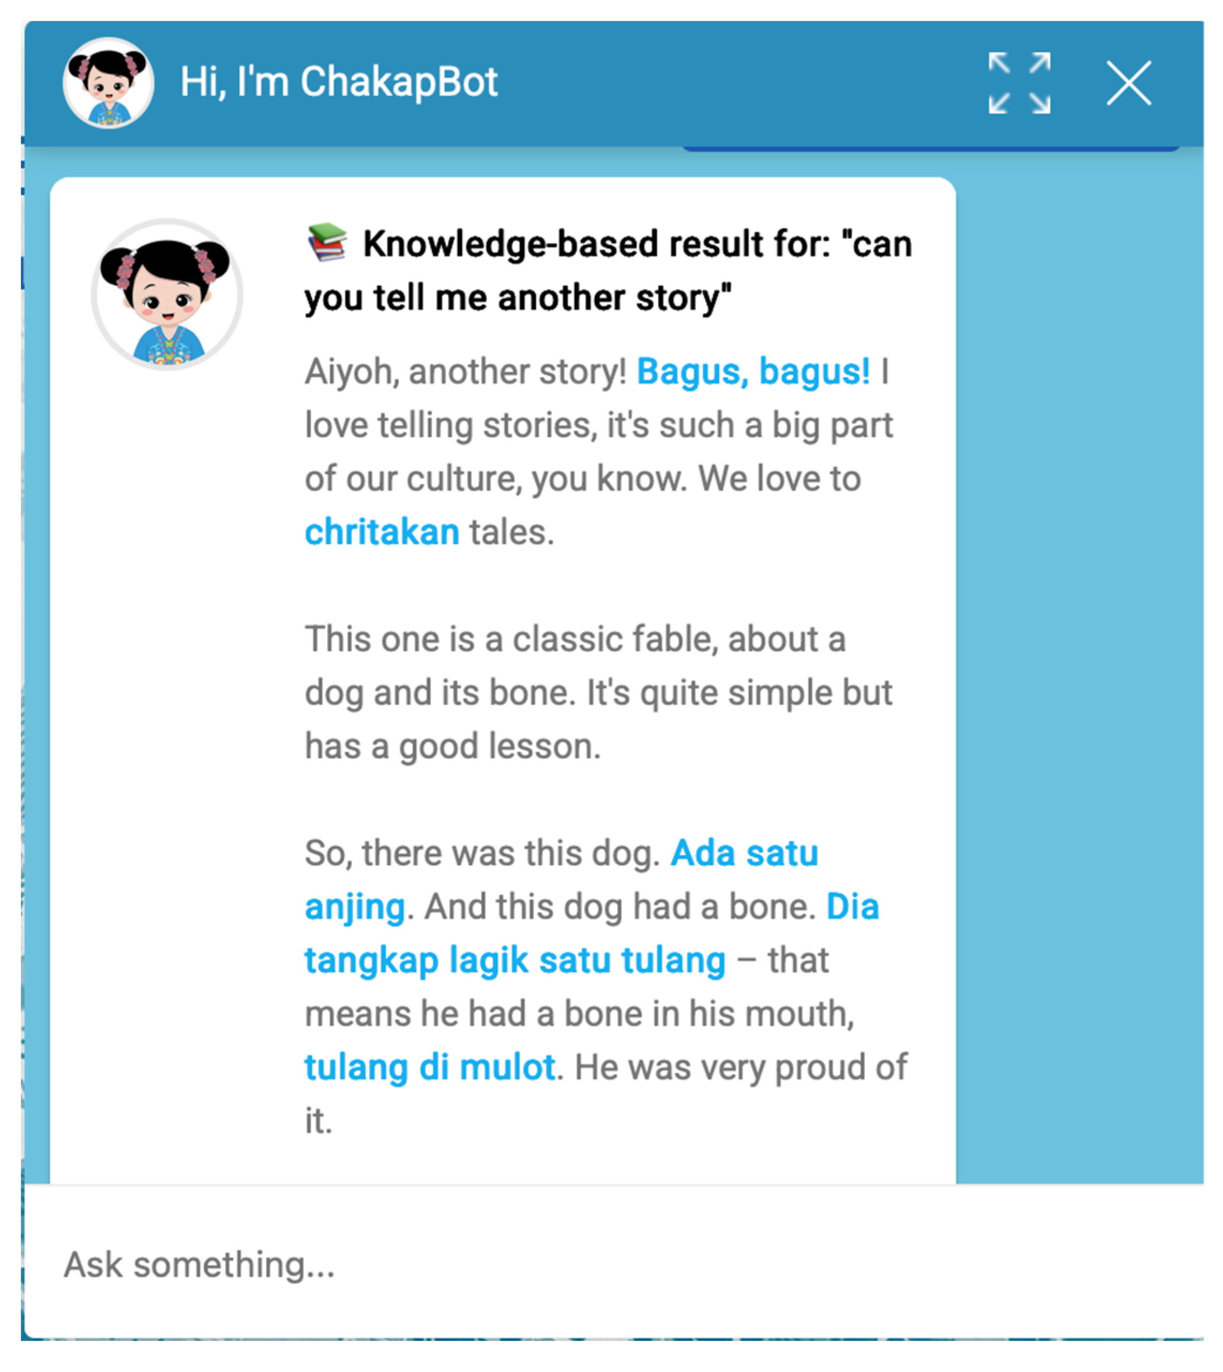Click the ChakapBot avatar in the header

108,82
